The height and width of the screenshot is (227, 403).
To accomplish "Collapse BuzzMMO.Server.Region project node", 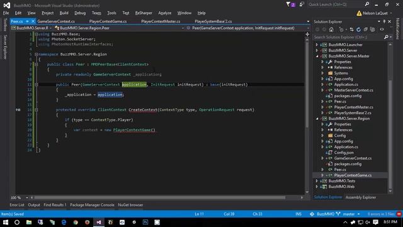I will click(317, 119).
